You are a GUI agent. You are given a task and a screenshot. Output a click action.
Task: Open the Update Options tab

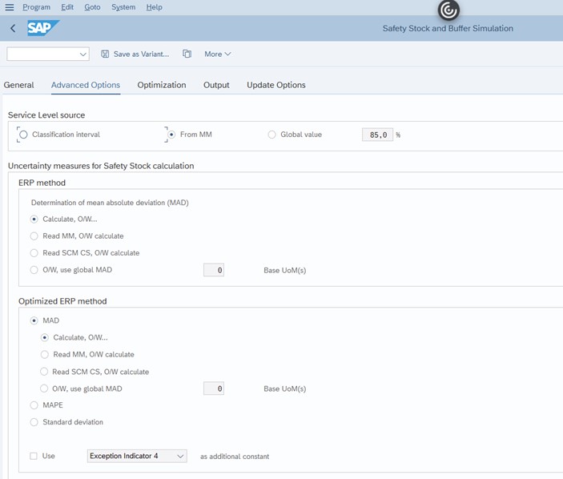[276, 85]
